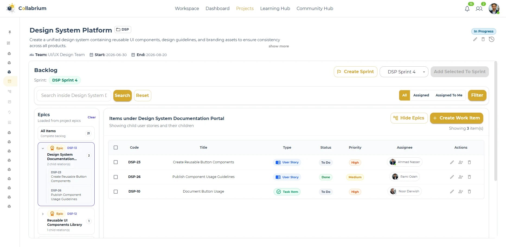Reset the backlog search

pos(143,96)
